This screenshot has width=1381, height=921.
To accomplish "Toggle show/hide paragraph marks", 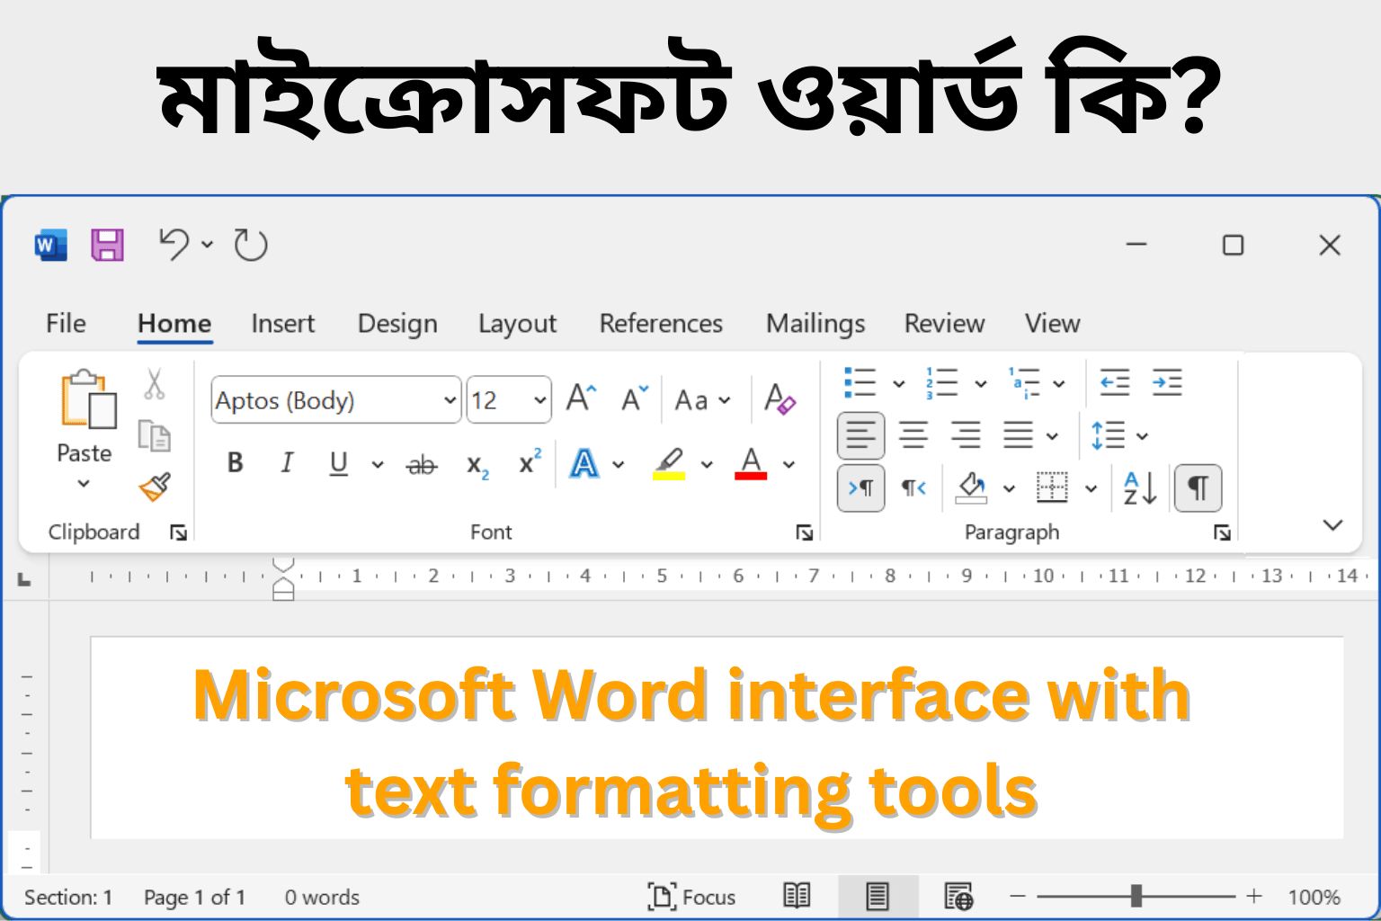I will click(x=1198, y=488).
